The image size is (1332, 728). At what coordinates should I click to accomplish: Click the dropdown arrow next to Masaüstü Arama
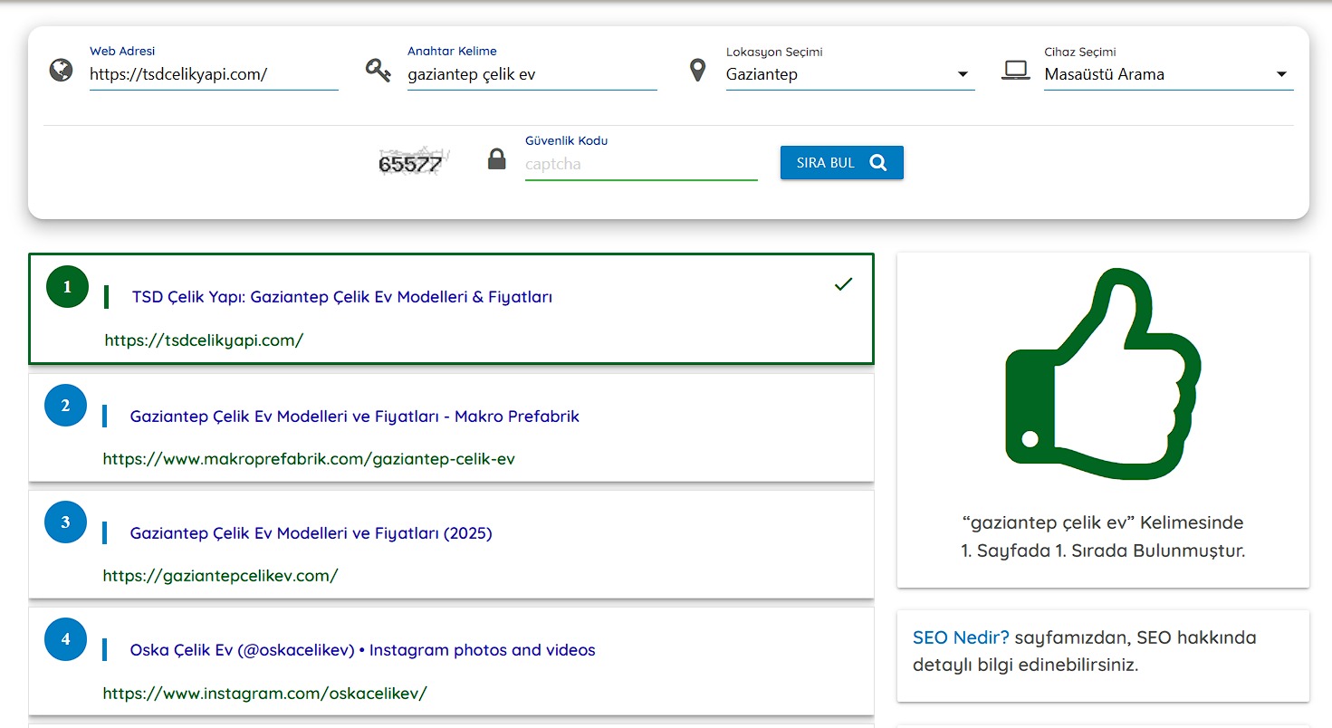(1281, 74)
